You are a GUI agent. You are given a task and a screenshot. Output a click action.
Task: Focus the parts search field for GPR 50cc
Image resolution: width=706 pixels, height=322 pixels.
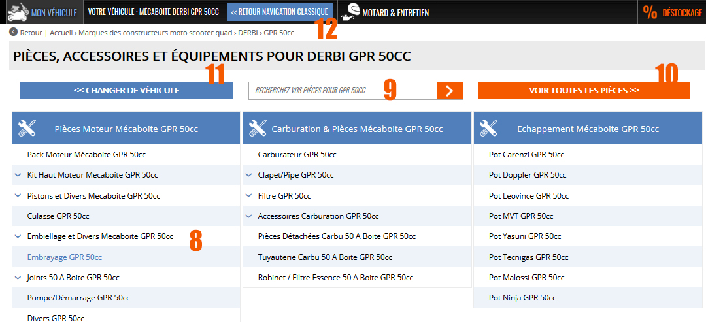[x=342, y=91]
